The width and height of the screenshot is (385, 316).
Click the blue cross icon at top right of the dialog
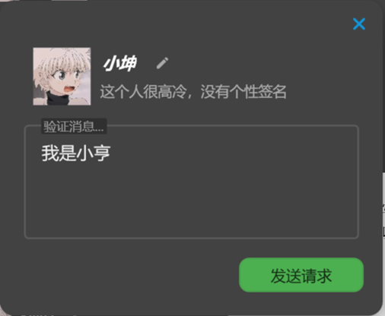click(x=359, y=24)
